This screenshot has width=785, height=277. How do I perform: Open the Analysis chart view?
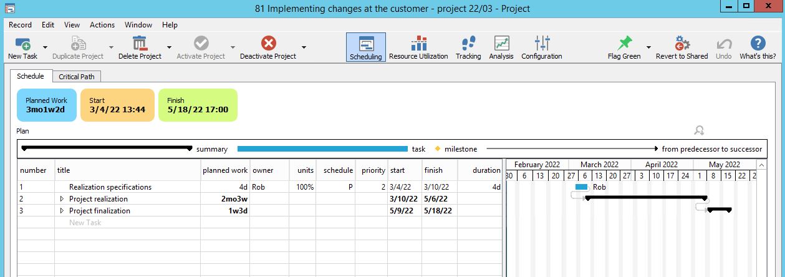click(501, 44)
